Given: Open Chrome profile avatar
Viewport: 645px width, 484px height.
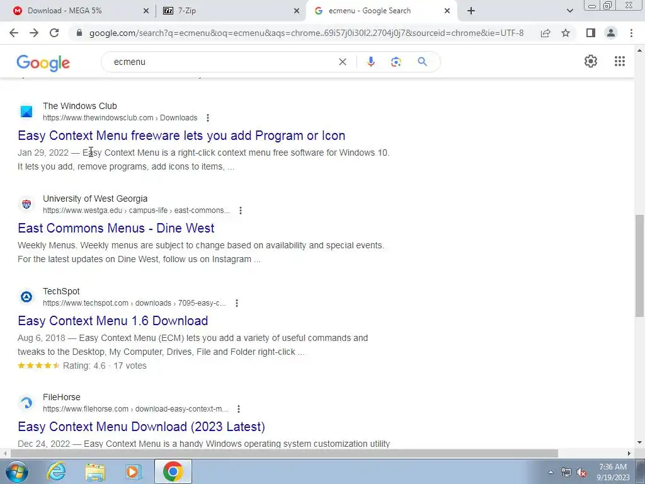Looking at the screenshot, I should click(611, 33).
